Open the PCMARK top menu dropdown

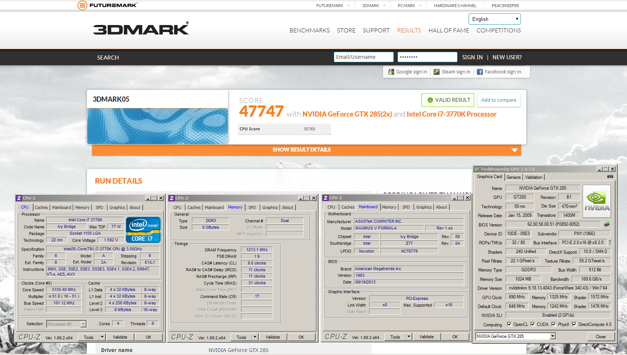coord(409,6)
